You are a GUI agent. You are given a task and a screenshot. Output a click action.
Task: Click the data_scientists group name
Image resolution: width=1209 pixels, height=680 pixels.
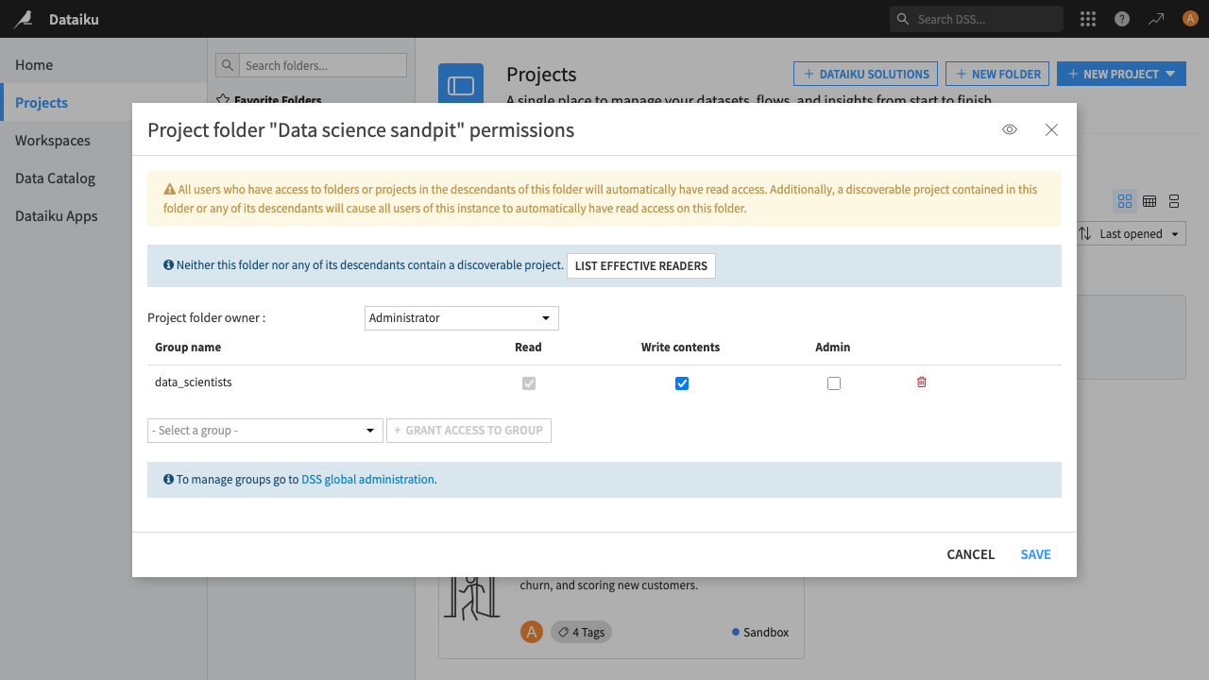(x=194, y=382)
